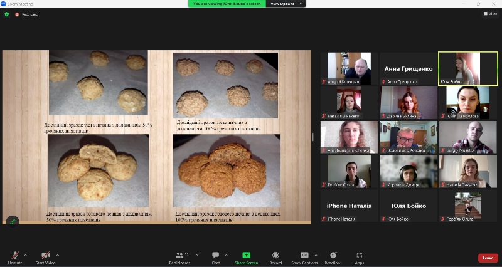The height and width of the screenshot is (267, 502).
Task: Open Reactions menu
Action: tap(333, 258)
